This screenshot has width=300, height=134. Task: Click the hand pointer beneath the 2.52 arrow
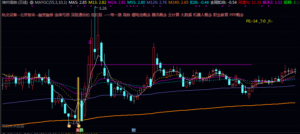point(69,126)
